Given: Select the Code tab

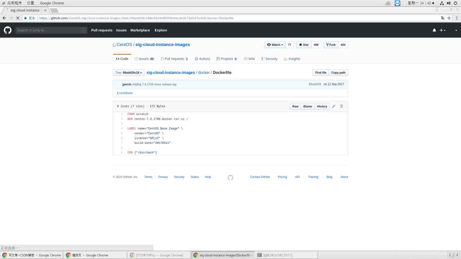Looking at the screenshot, I should (122, 59).
